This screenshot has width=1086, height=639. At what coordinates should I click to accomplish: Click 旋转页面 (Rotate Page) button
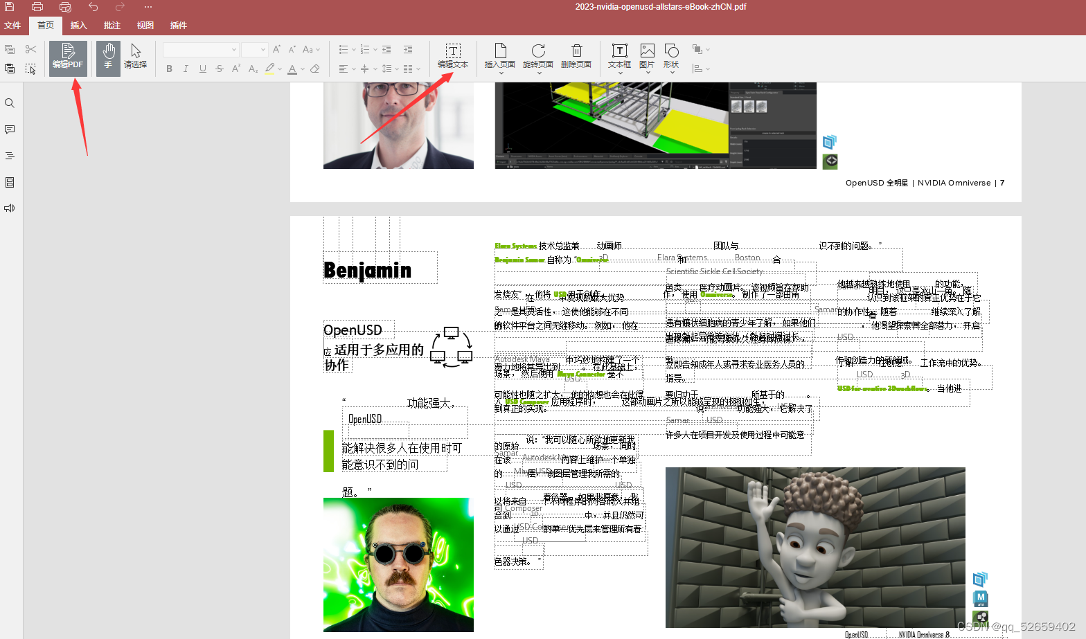pos(538,58)
